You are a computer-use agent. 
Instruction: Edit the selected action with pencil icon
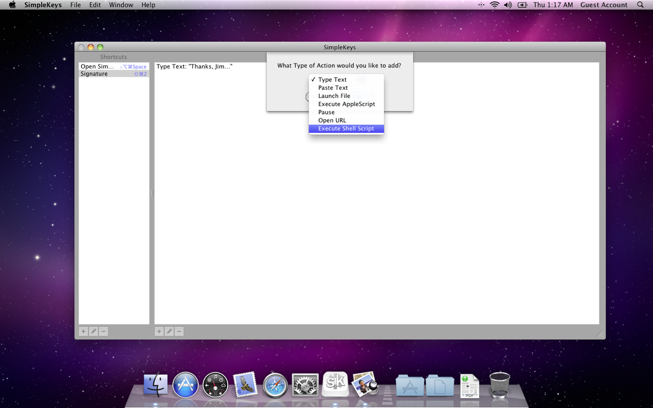169,331
